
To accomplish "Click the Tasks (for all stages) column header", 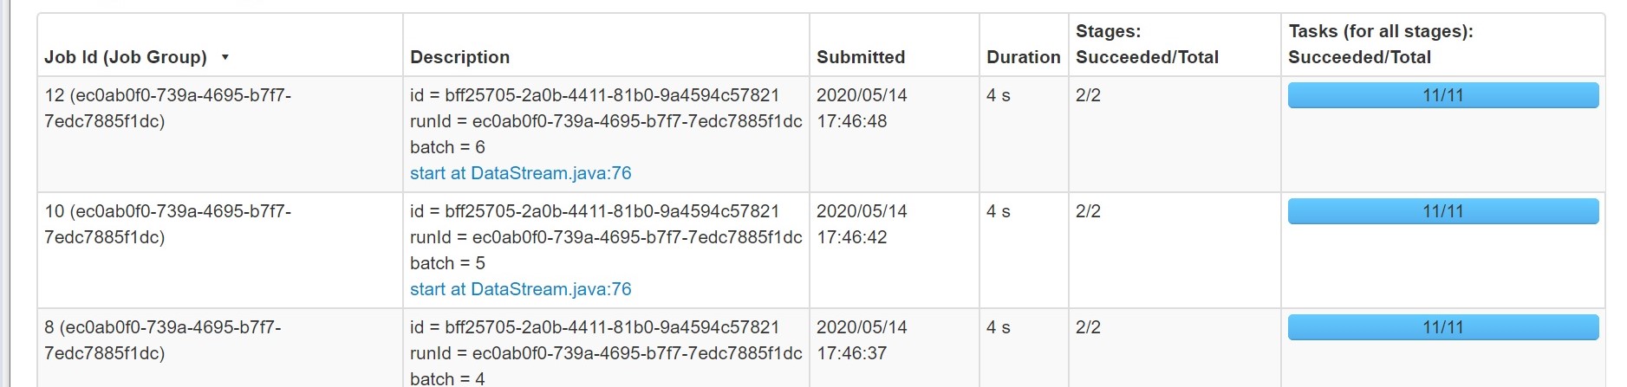I will [x=1380, y=44].
